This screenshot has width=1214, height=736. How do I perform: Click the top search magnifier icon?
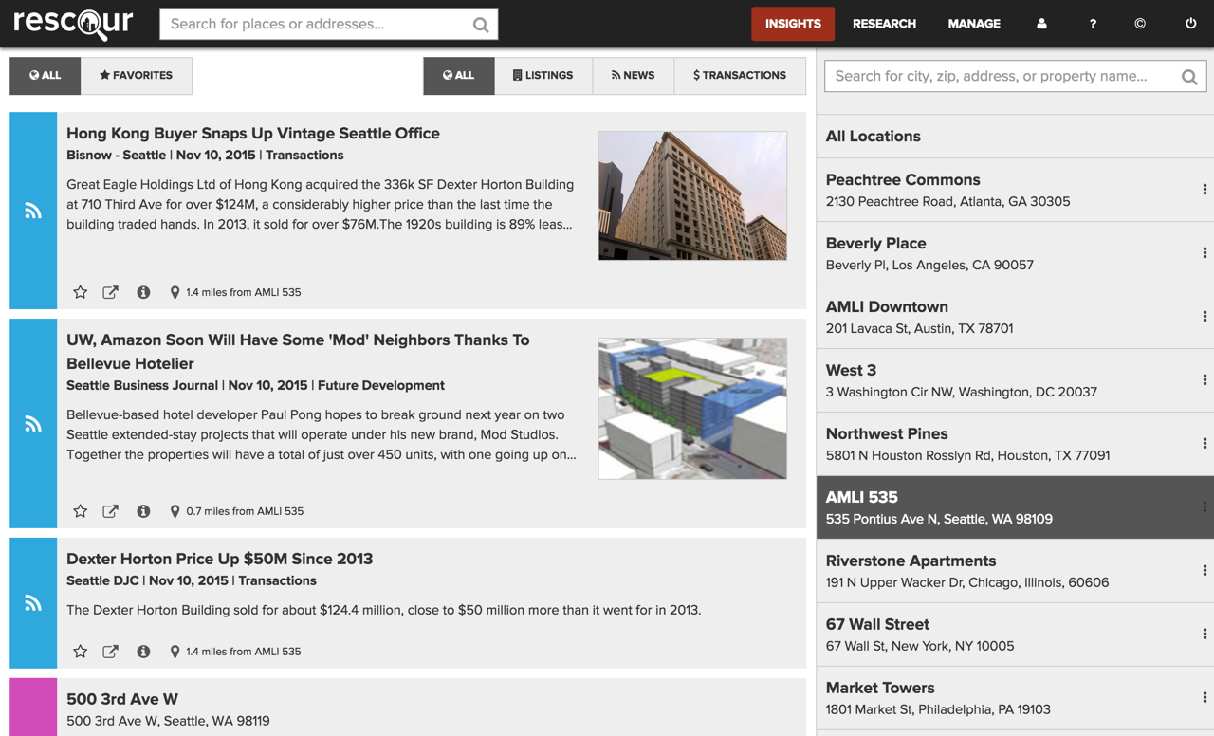tap(481, 25)
